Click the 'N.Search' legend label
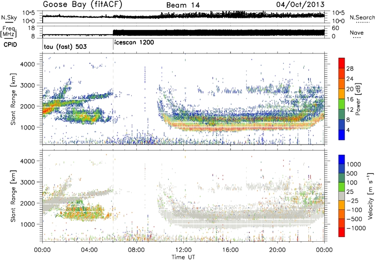 pyautogui.click(x=362, y=17)
